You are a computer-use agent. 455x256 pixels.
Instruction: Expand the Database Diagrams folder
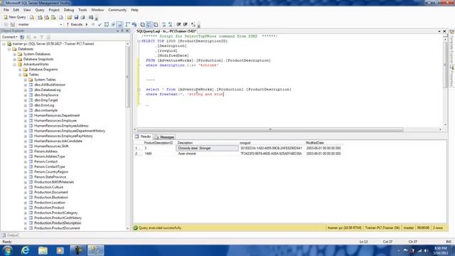tap(20, 70)
